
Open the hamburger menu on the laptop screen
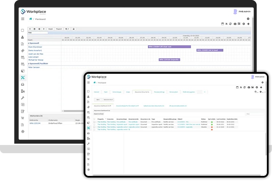click(23, 19)
